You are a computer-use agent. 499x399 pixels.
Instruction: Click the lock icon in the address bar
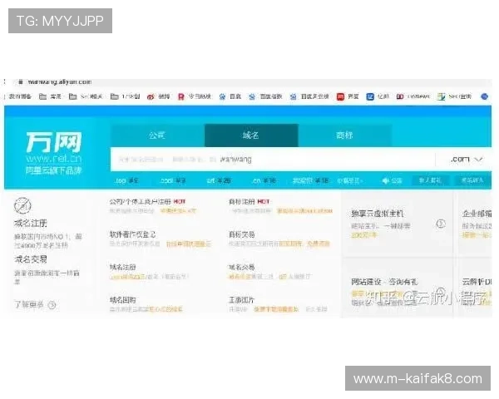click(21, 82)
